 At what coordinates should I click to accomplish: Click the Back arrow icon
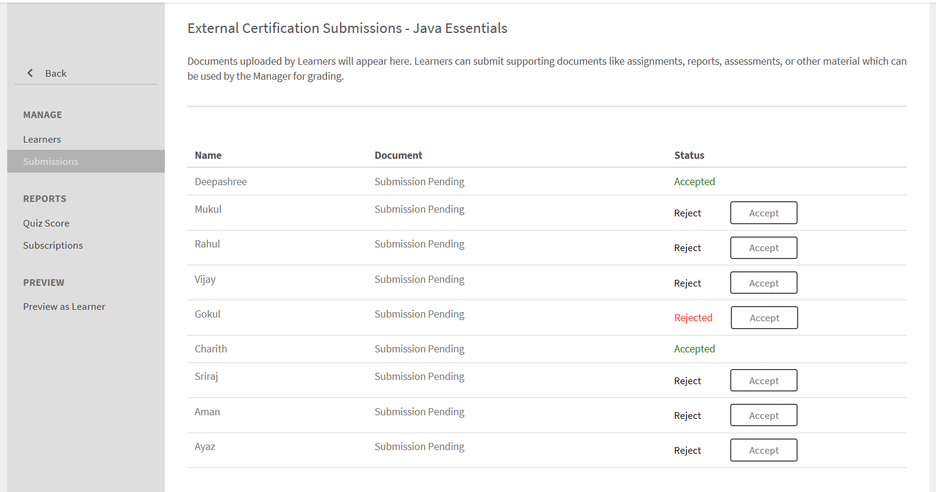[x=30, y=73]
